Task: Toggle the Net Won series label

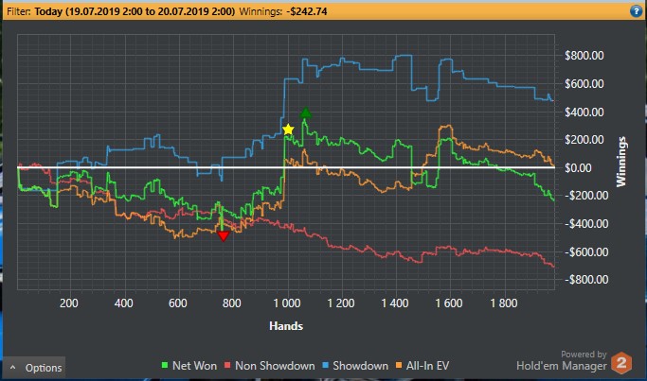Action: 194,366
